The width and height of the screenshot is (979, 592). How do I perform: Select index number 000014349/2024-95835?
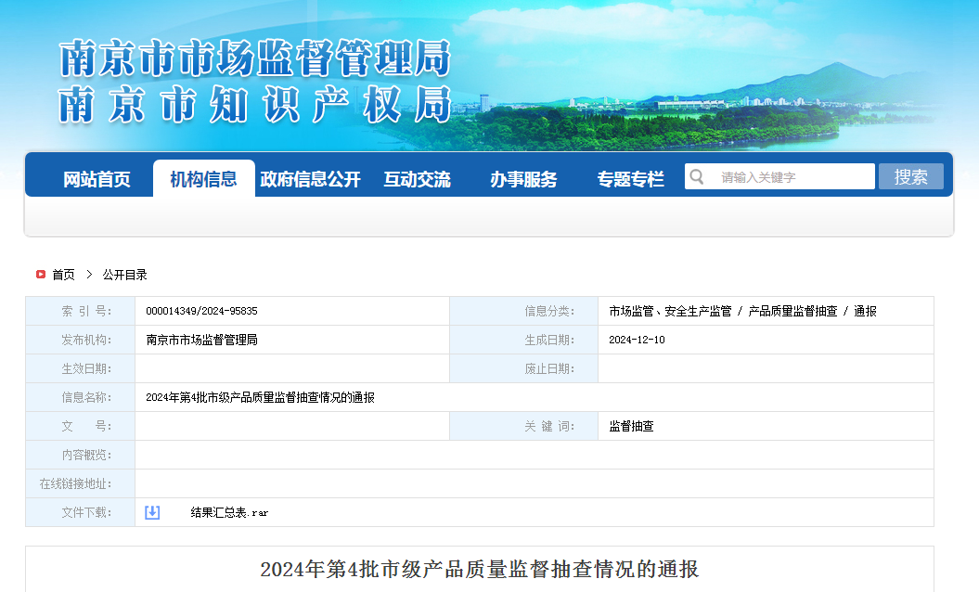pos(201,311)
